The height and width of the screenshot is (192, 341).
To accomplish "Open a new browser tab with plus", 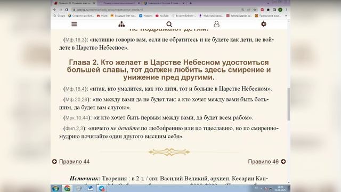I will coord(191,3).
